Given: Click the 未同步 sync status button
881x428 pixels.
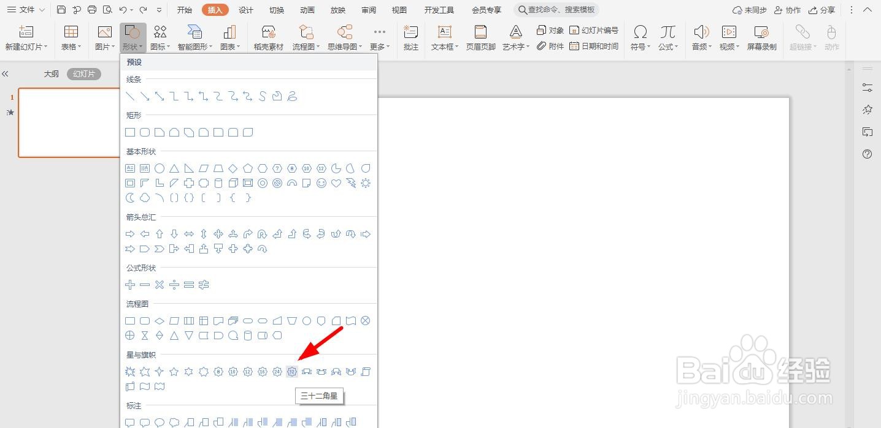Looking at the screenshot, I should [749, 10].
